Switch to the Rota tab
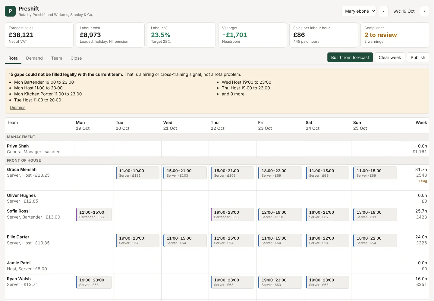434x301 pixels. click(x=13, y=58)
